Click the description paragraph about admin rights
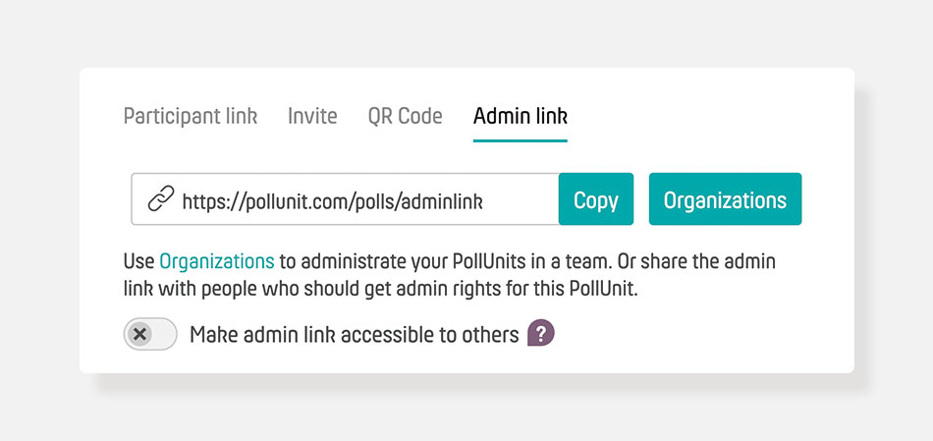933x441 pixels. (x=449, y=276)
